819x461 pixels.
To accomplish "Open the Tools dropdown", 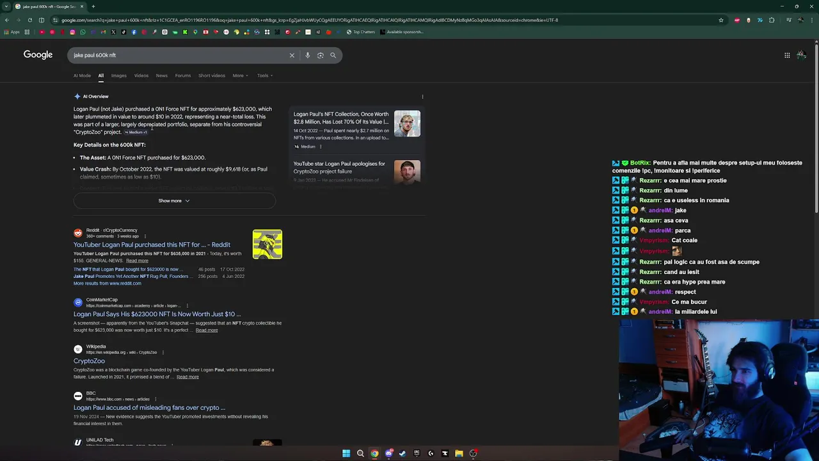I will [265, 76].
